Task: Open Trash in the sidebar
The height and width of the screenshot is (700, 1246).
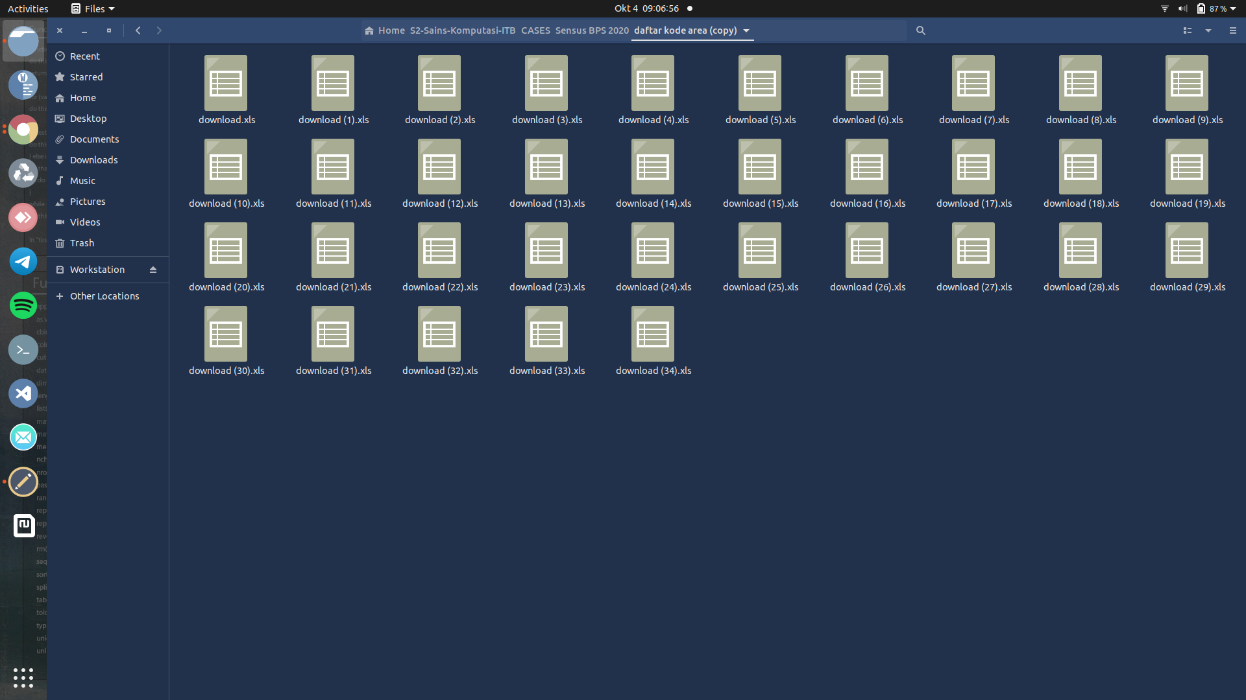Action: point(82,243)
